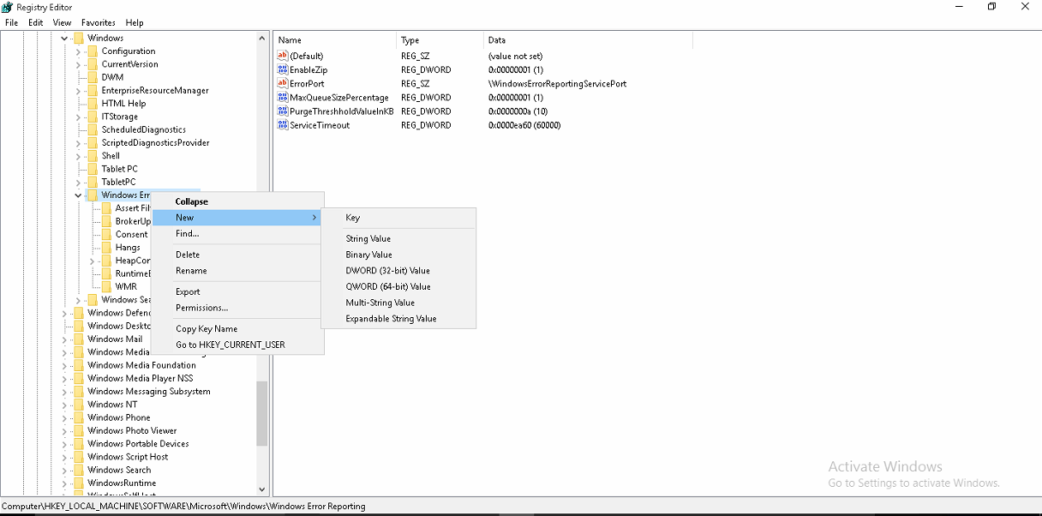Select New in the context menu
The width and height of the screenshot is (1042, 516).
(237, 218)
